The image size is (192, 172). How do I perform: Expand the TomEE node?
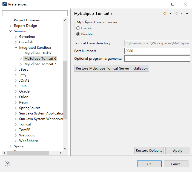[16, 130]
